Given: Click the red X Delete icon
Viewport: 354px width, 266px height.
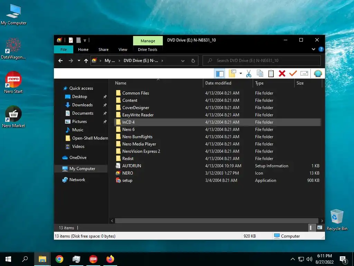Looking at the screenshot, I should 282,73.
